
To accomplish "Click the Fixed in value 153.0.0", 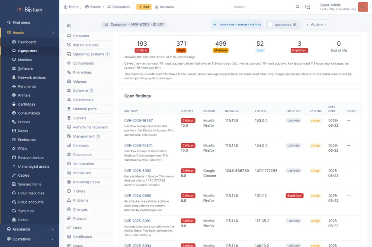I will click(261, 121).
